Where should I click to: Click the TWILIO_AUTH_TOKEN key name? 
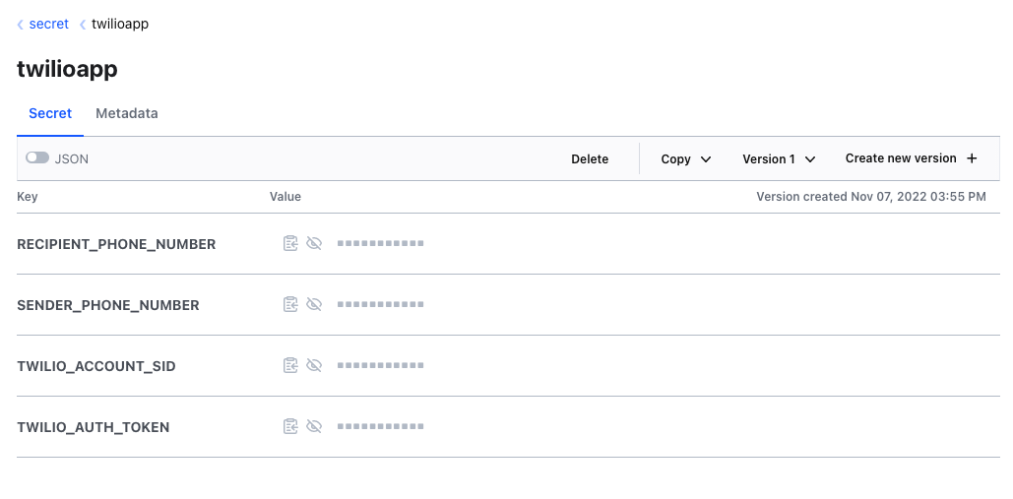point(93,427)
